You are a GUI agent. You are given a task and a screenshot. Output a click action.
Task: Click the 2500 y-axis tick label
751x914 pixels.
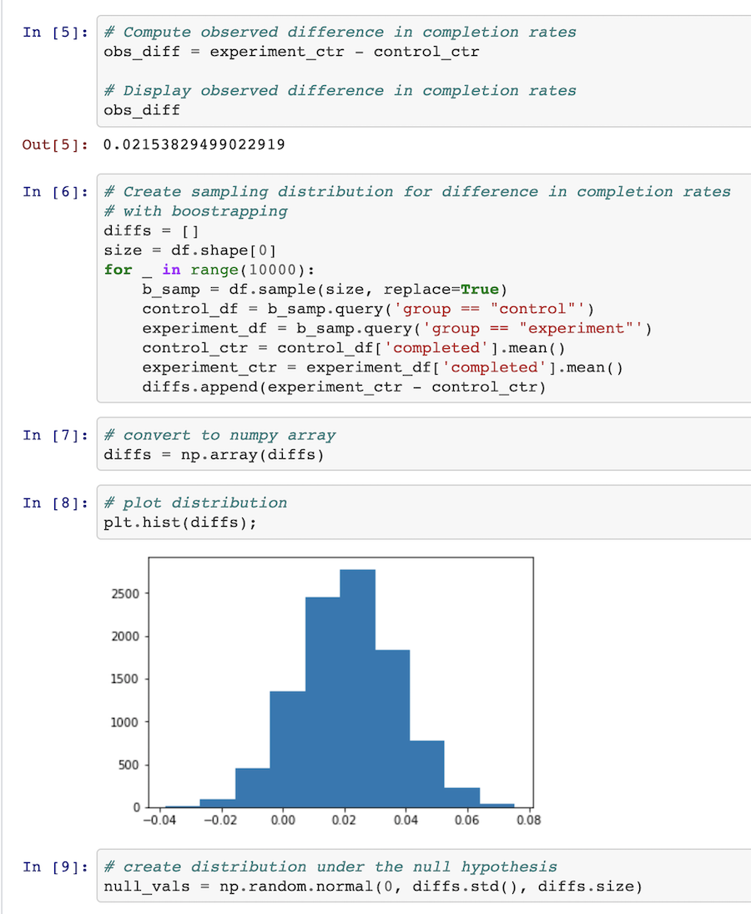pos(125,594)
